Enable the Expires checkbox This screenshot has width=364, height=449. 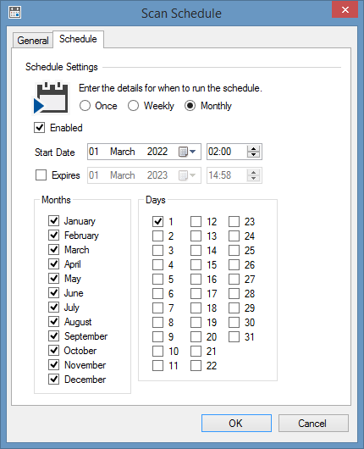(x=41, y=175)
